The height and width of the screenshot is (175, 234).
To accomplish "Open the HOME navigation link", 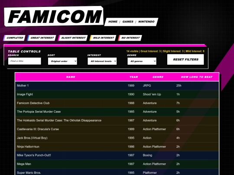I will coord(113,22).
